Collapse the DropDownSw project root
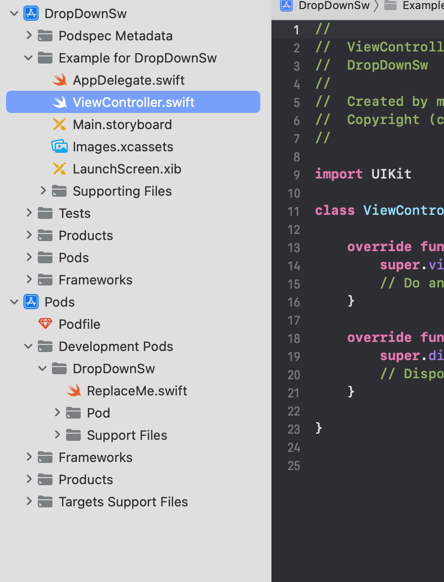The height and width of the screenshot is (582, 444). [14, 14]
